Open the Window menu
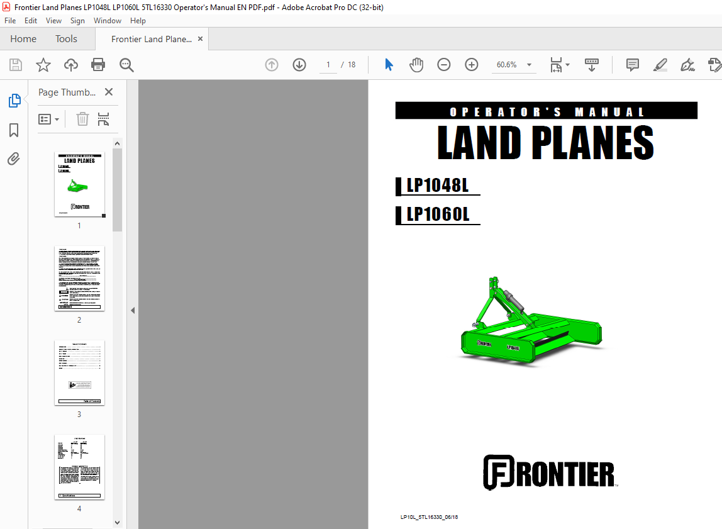722x529 pixels. click(x=108, y=21)
